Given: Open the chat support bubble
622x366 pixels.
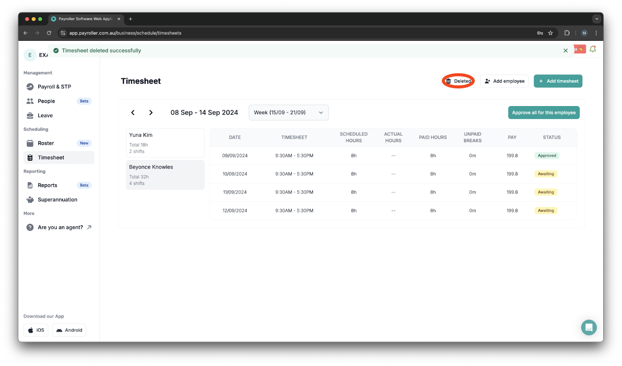Looking at the screenshot, I should pos(589,327).
